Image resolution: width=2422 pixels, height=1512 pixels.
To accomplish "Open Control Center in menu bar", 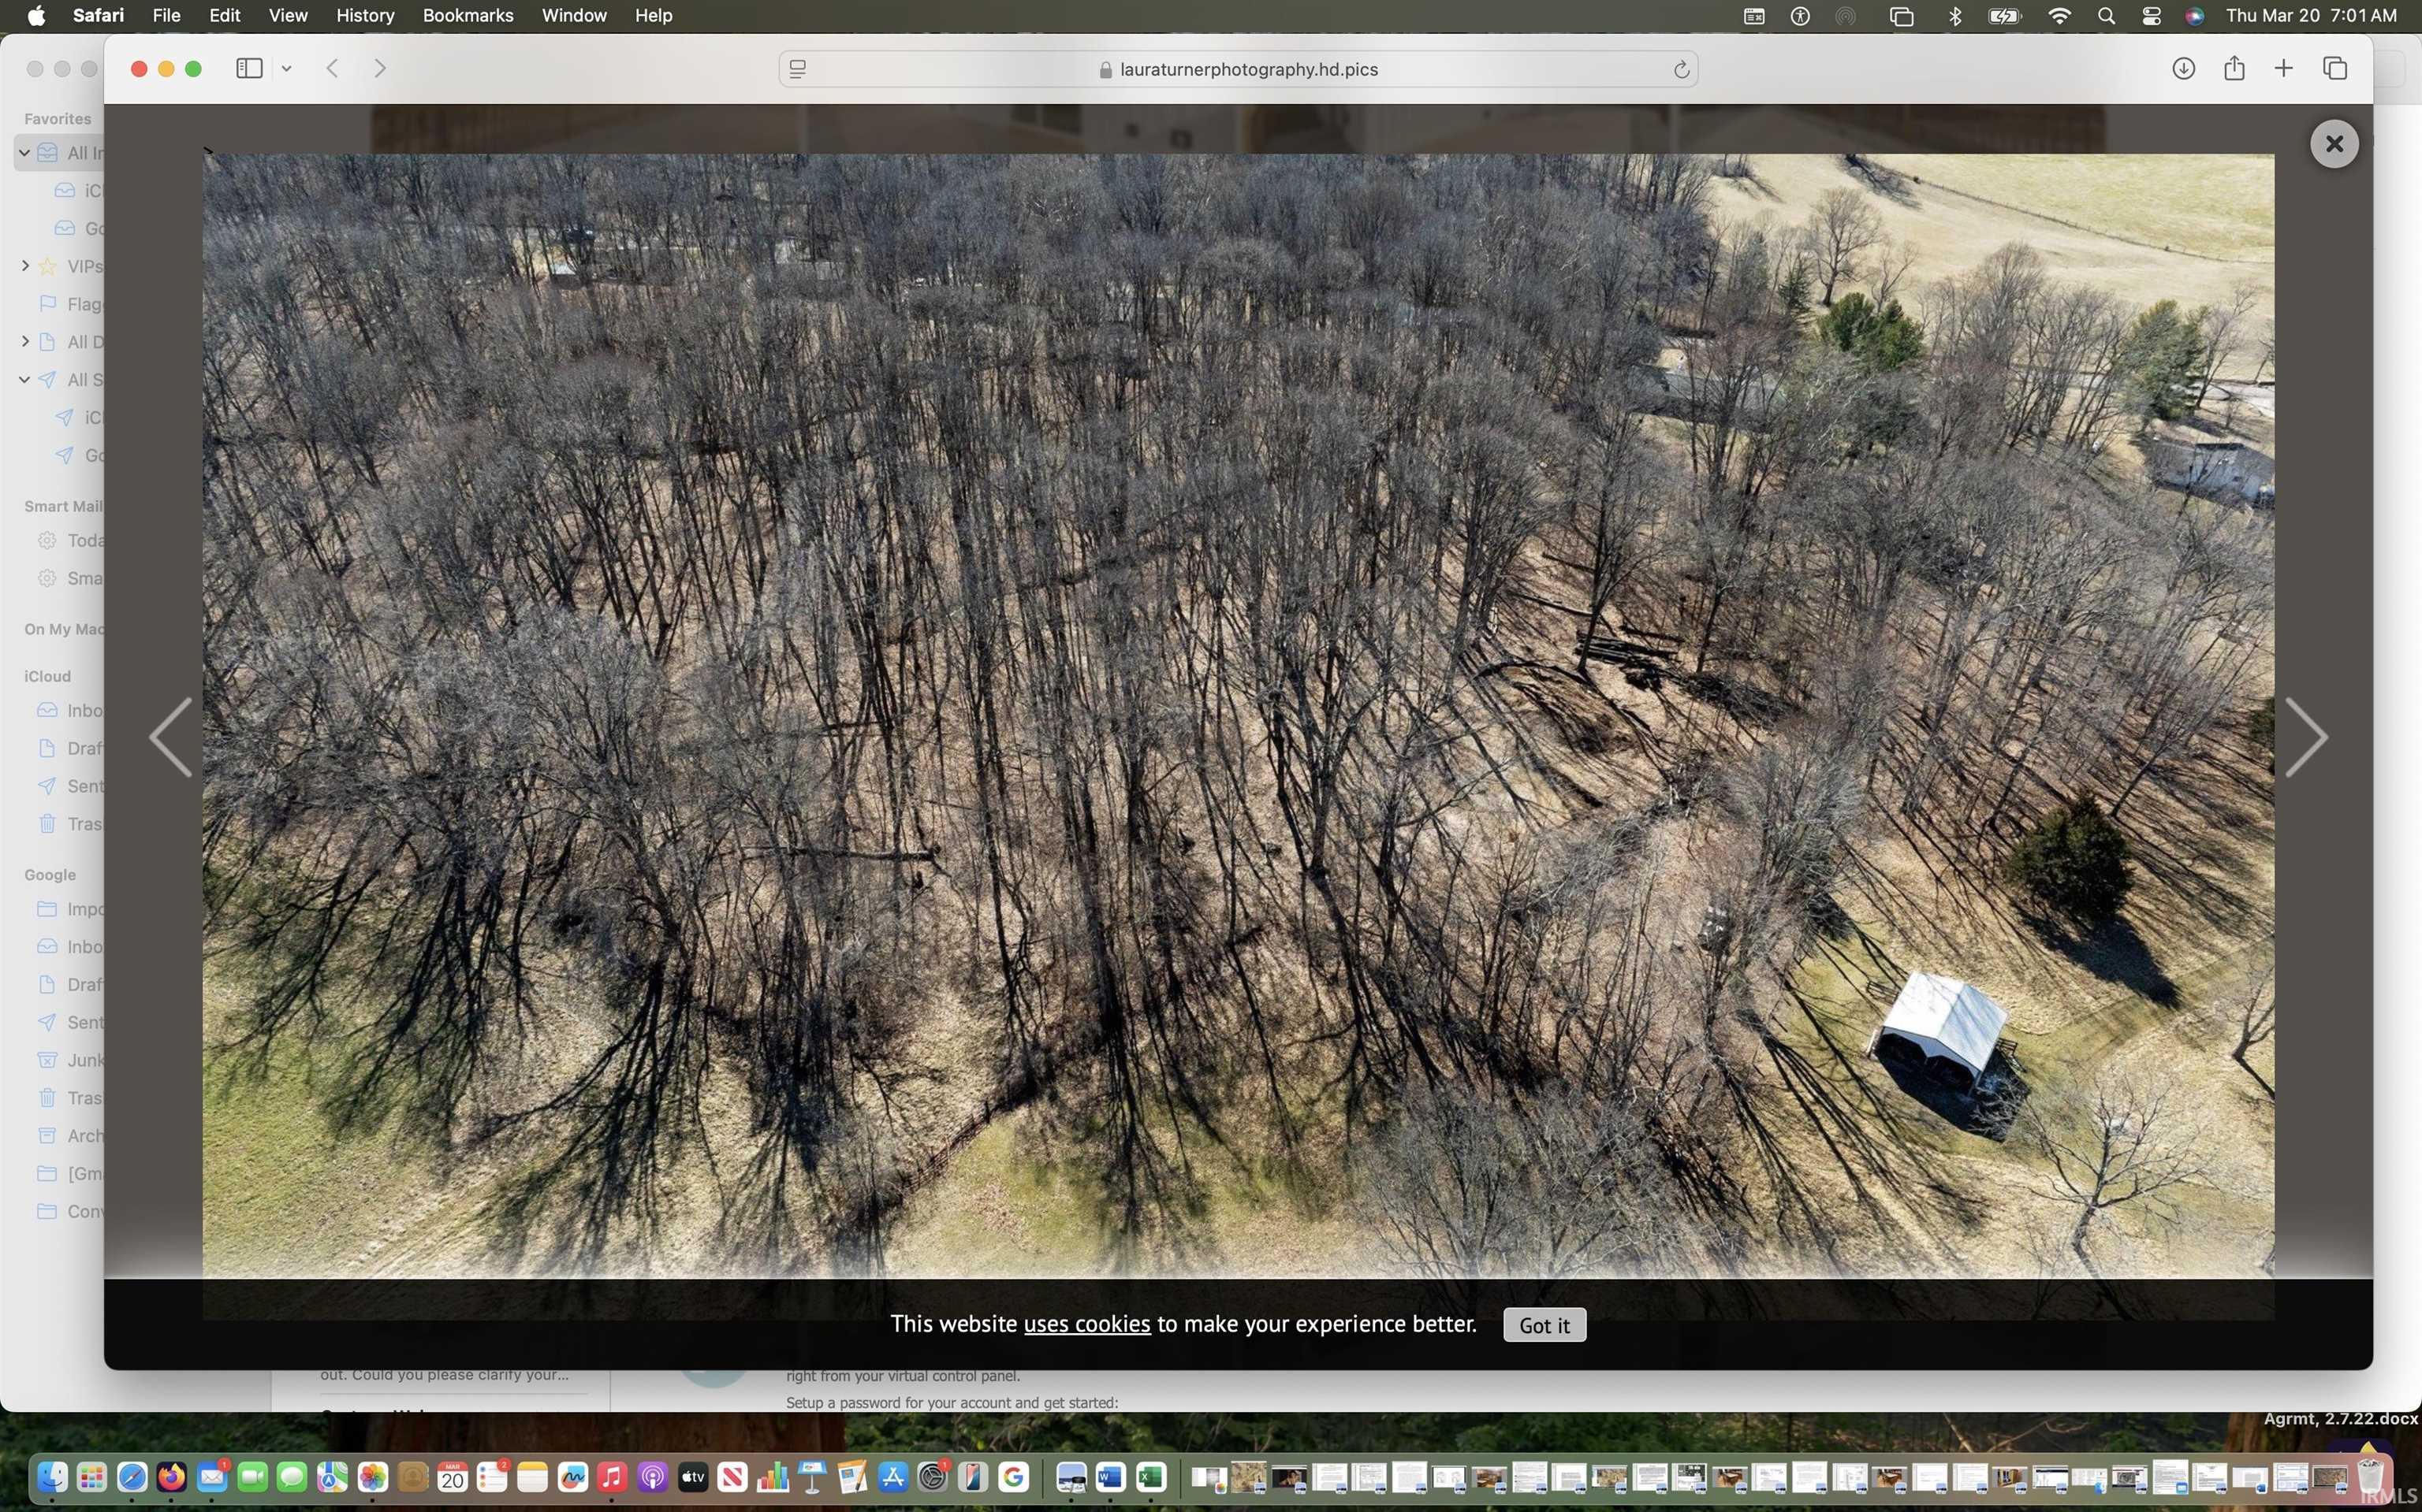I will [2151, 15].
